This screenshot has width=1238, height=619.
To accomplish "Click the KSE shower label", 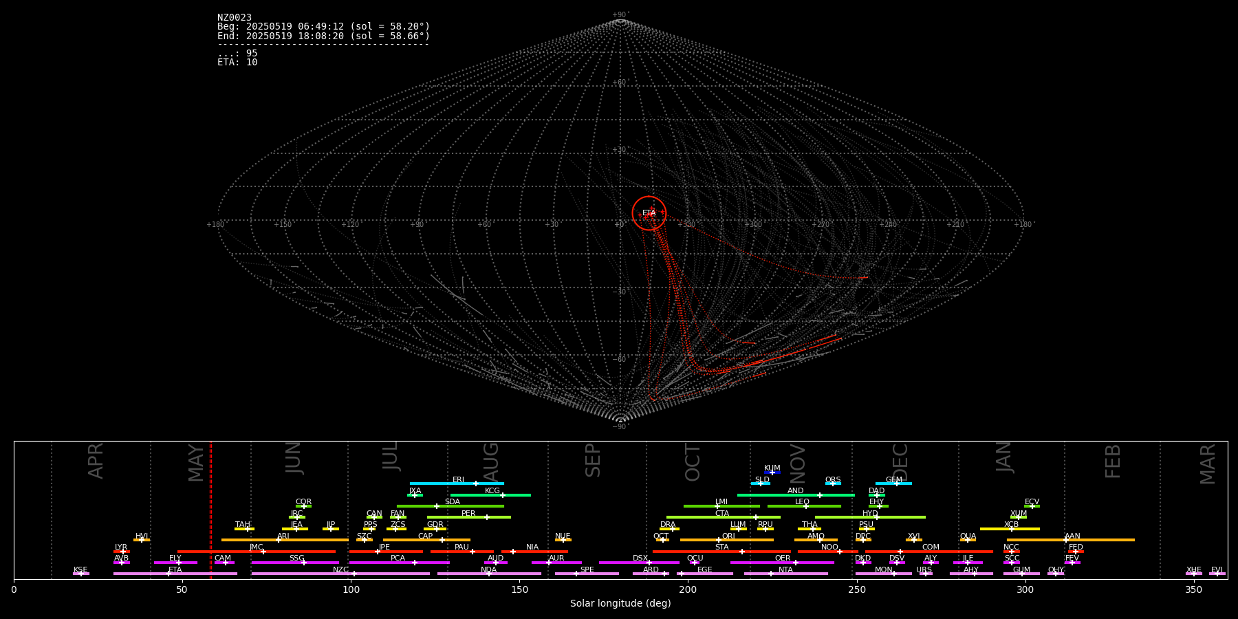I will coord(80,569).
